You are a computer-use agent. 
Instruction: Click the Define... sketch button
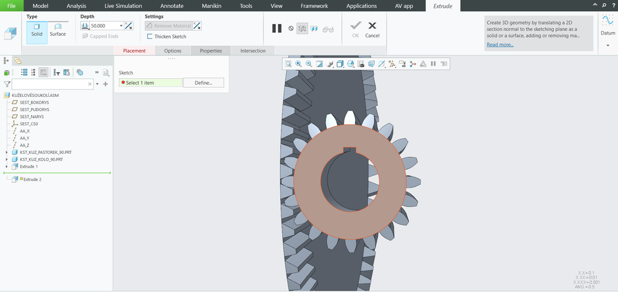pos(204,83)
